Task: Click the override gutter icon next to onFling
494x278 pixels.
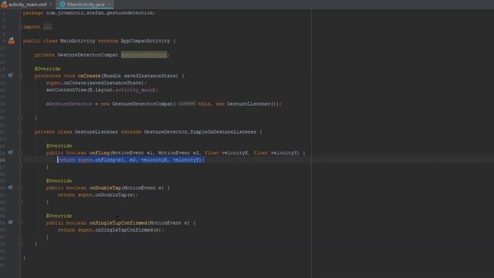Action: click(11, 153)
